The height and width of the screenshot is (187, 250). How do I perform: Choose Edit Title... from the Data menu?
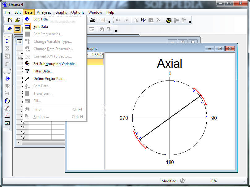(55, 19)
